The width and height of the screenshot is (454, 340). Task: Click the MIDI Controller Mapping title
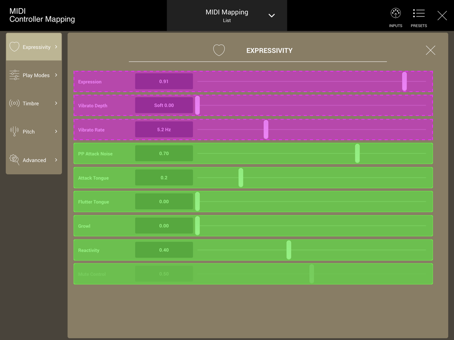tap(42, 15)
